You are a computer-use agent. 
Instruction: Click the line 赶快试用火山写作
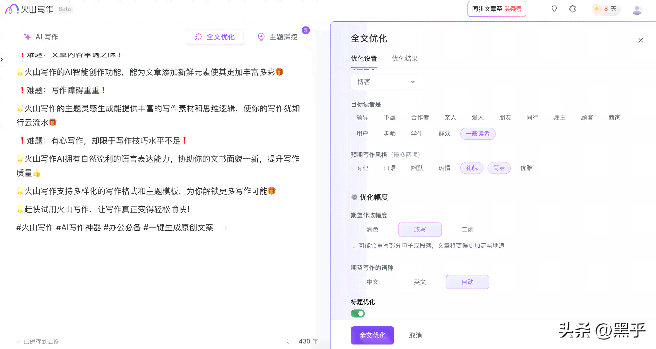[103, 210]
